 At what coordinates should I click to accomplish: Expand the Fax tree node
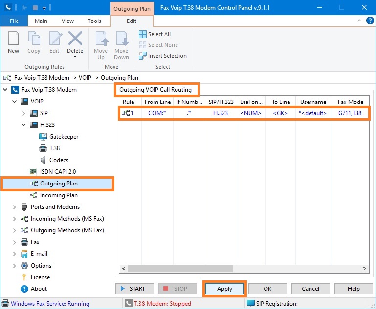(14, 242)
